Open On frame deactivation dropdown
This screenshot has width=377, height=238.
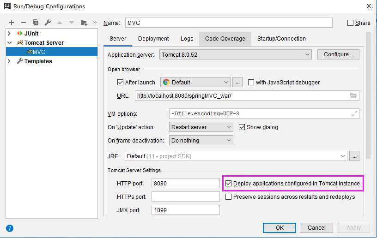pos(201,141)
